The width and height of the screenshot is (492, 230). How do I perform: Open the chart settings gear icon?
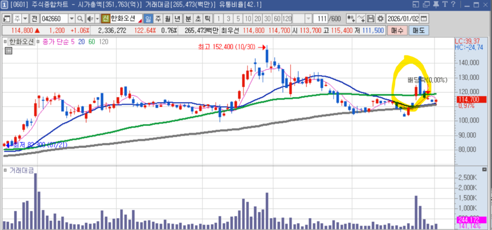tap(381, 19)
